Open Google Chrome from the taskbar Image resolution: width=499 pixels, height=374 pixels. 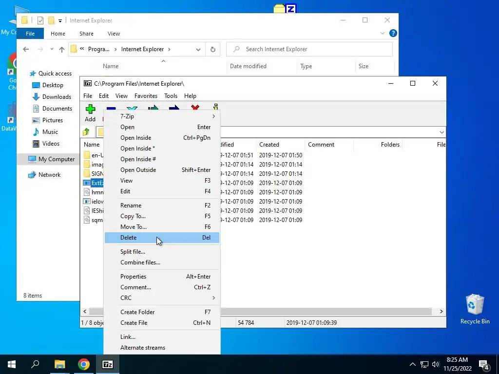point(84,364)
